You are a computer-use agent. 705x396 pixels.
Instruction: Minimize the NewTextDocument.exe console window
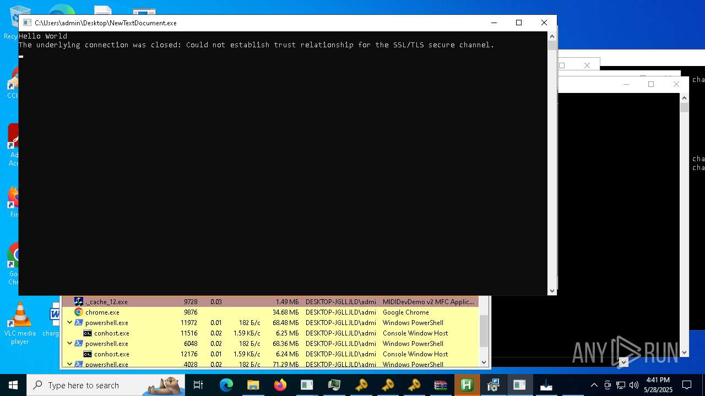[x=493, y=23]
